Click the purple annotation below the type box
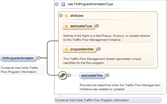 (x=108, y=100)
